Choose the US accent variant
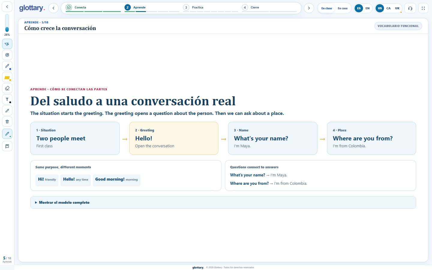Screen dimensions: 432x270 380,8
